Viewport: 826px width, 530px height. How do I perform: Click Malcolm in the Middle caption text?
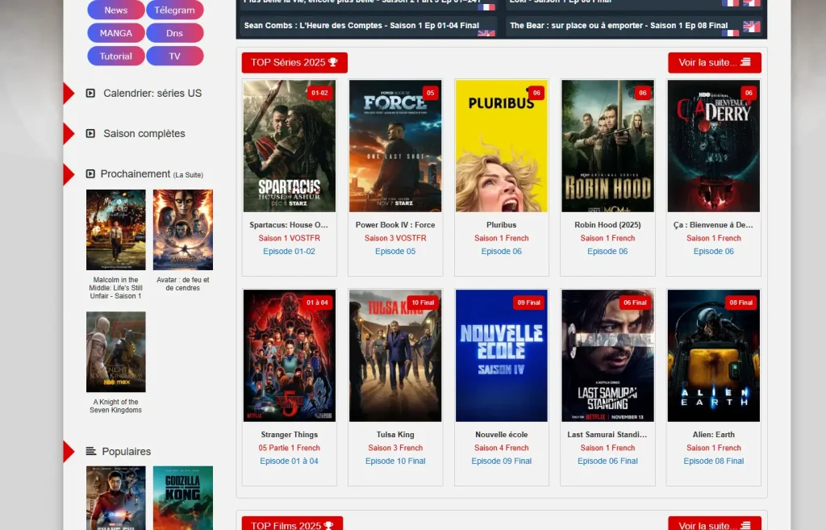pyautogui.click(x=116, y=288)
